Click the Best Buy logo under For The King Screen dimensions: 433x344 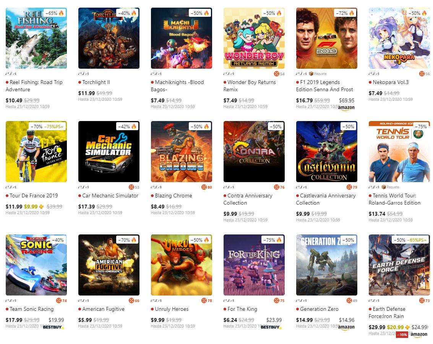(x=271, y=327)
